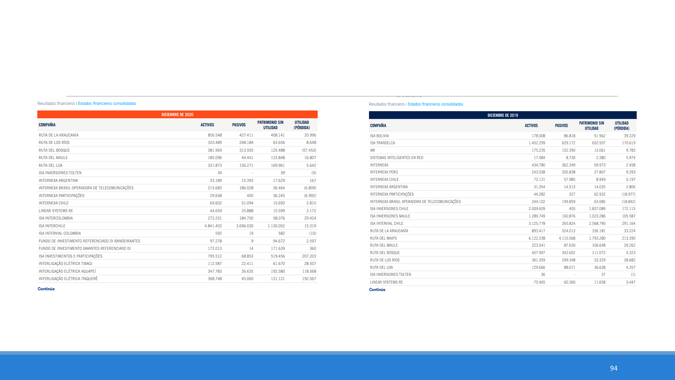Select the patrimonio value 1.130.052

coord(276,226)
